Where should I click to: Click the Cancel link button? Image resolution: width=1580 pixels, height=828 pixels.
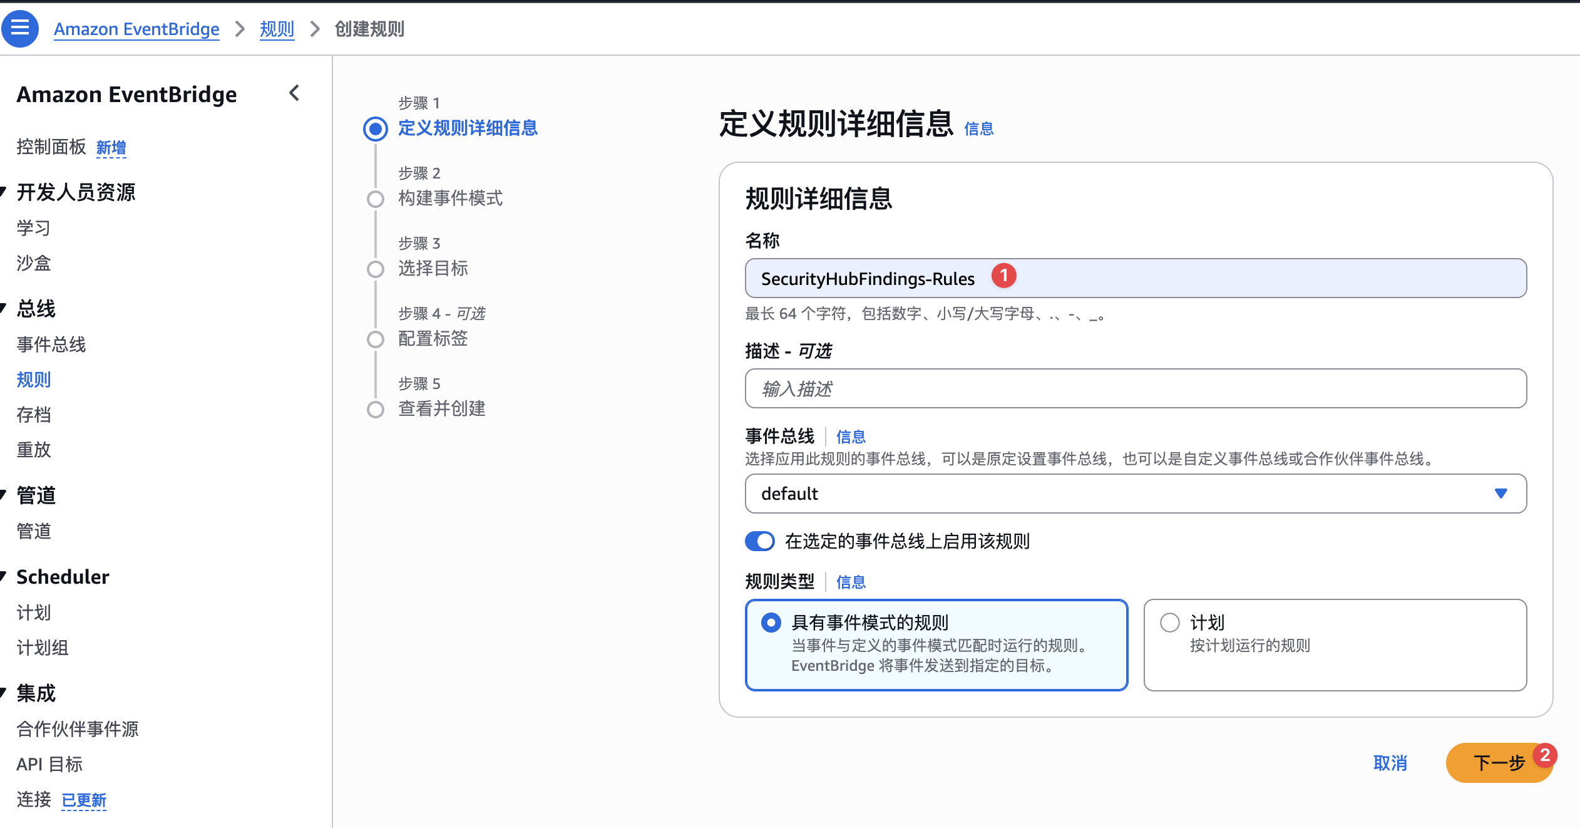(x=1390, y=763)
